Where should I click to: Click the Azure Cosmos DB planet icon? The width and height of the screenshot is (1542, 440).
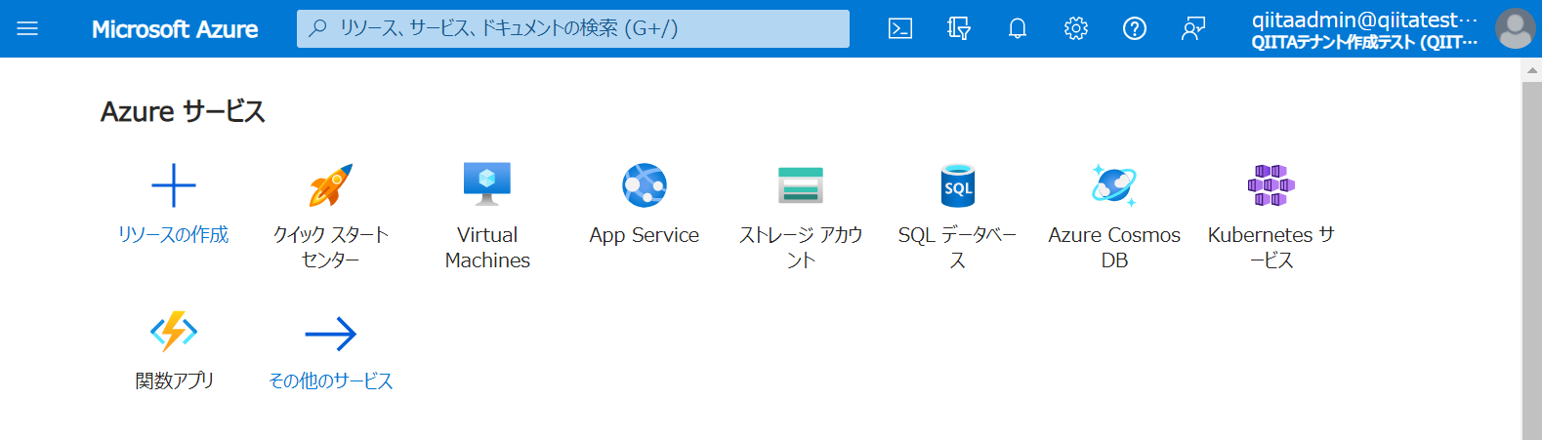click(x=1114, y=185)
